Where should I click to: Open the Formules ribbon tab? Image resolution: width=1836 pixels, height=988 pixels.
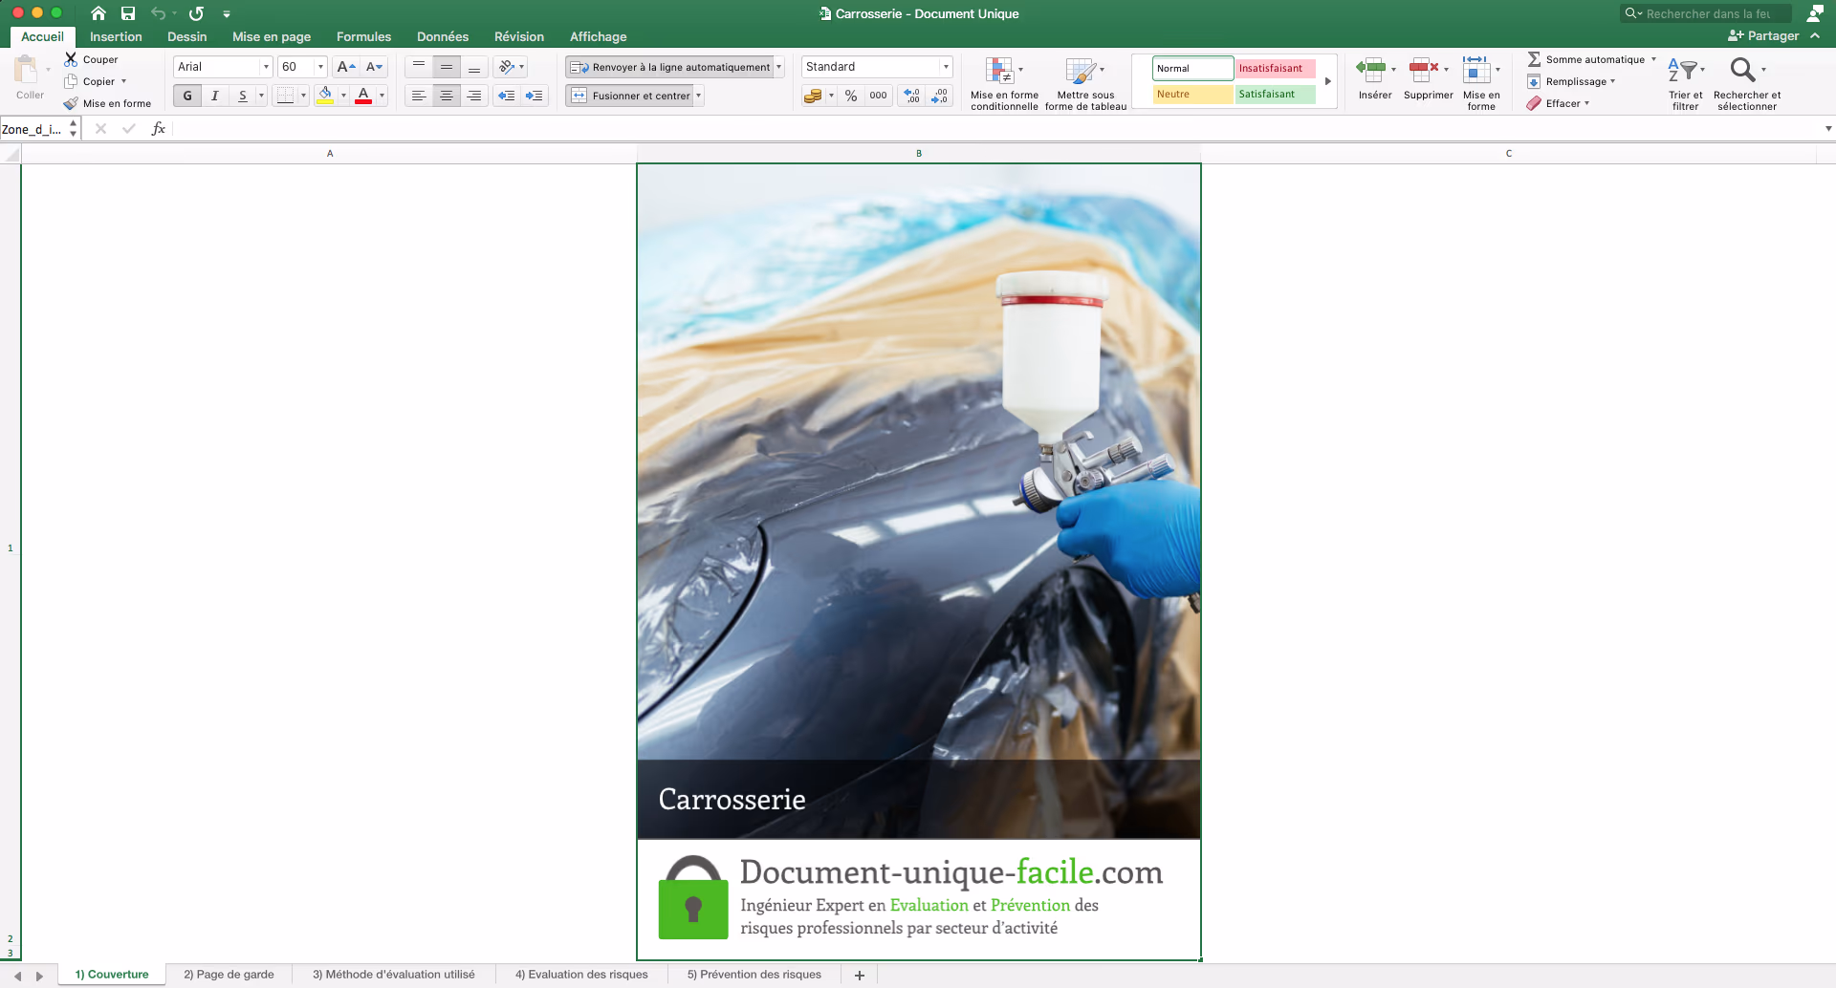363,36
